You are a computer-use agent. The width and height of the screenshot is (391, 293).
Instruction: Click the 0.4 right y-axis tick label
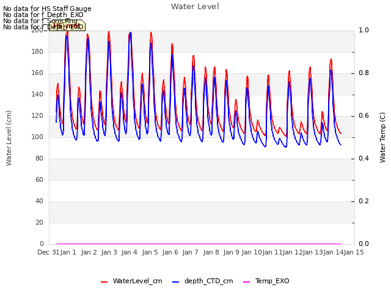tap(364, 159)
